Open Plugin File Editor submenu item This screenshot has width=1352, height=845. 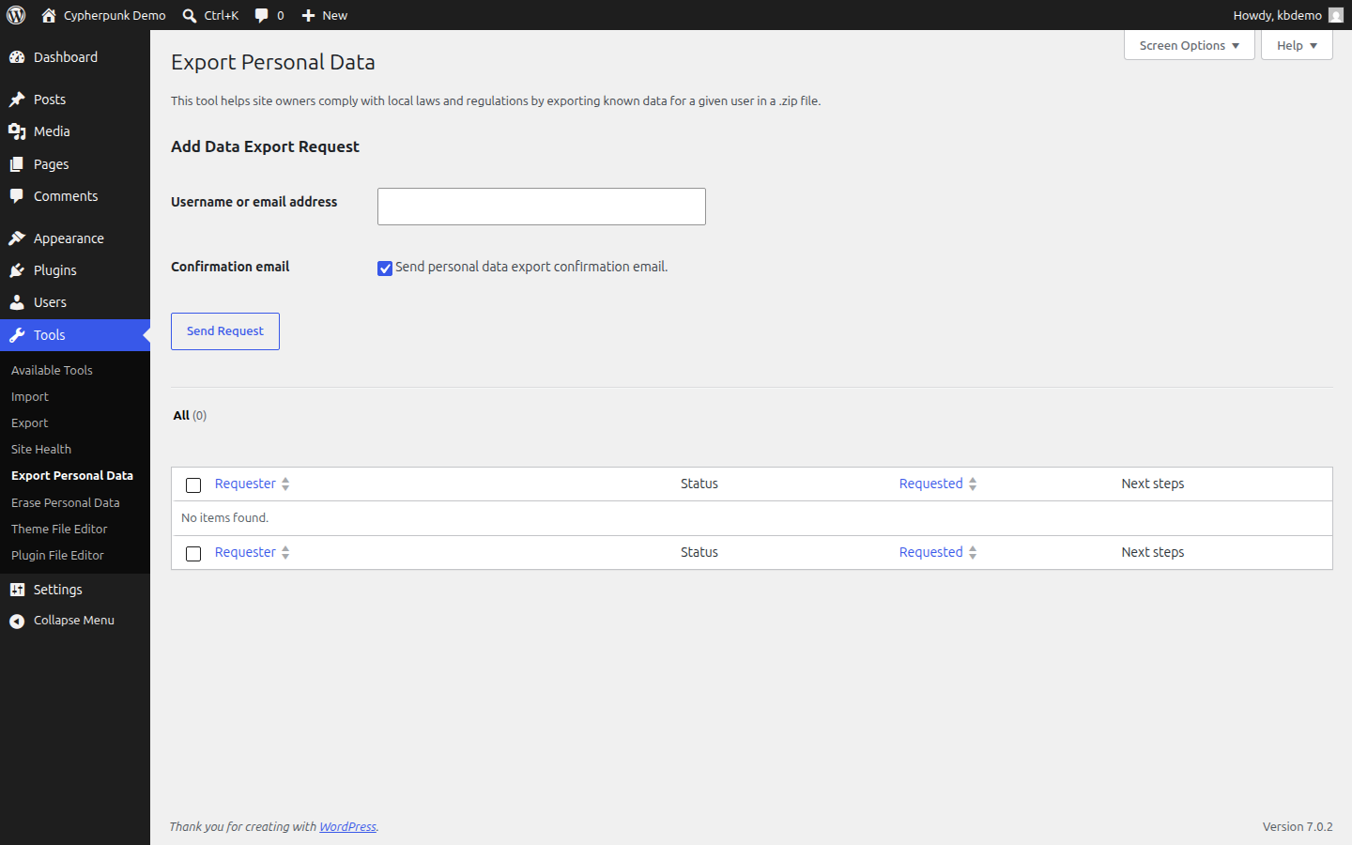(x=57, y=555)
